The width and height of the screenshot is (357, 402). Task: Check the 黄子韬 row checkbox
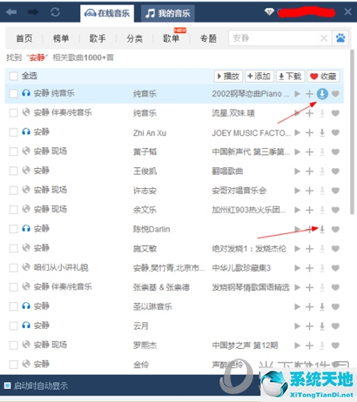coord(14,151)
